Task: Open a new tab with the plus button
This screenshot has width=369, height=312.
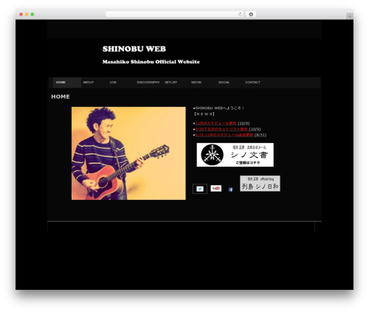Action: pos(350,16)
